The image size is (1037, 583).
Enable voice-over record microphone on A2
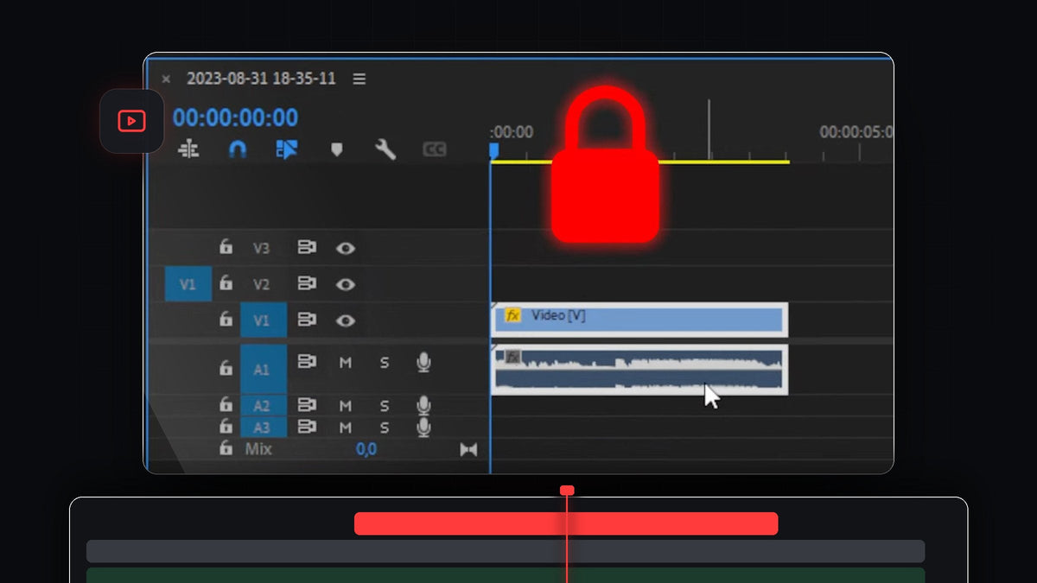point(423,404)
